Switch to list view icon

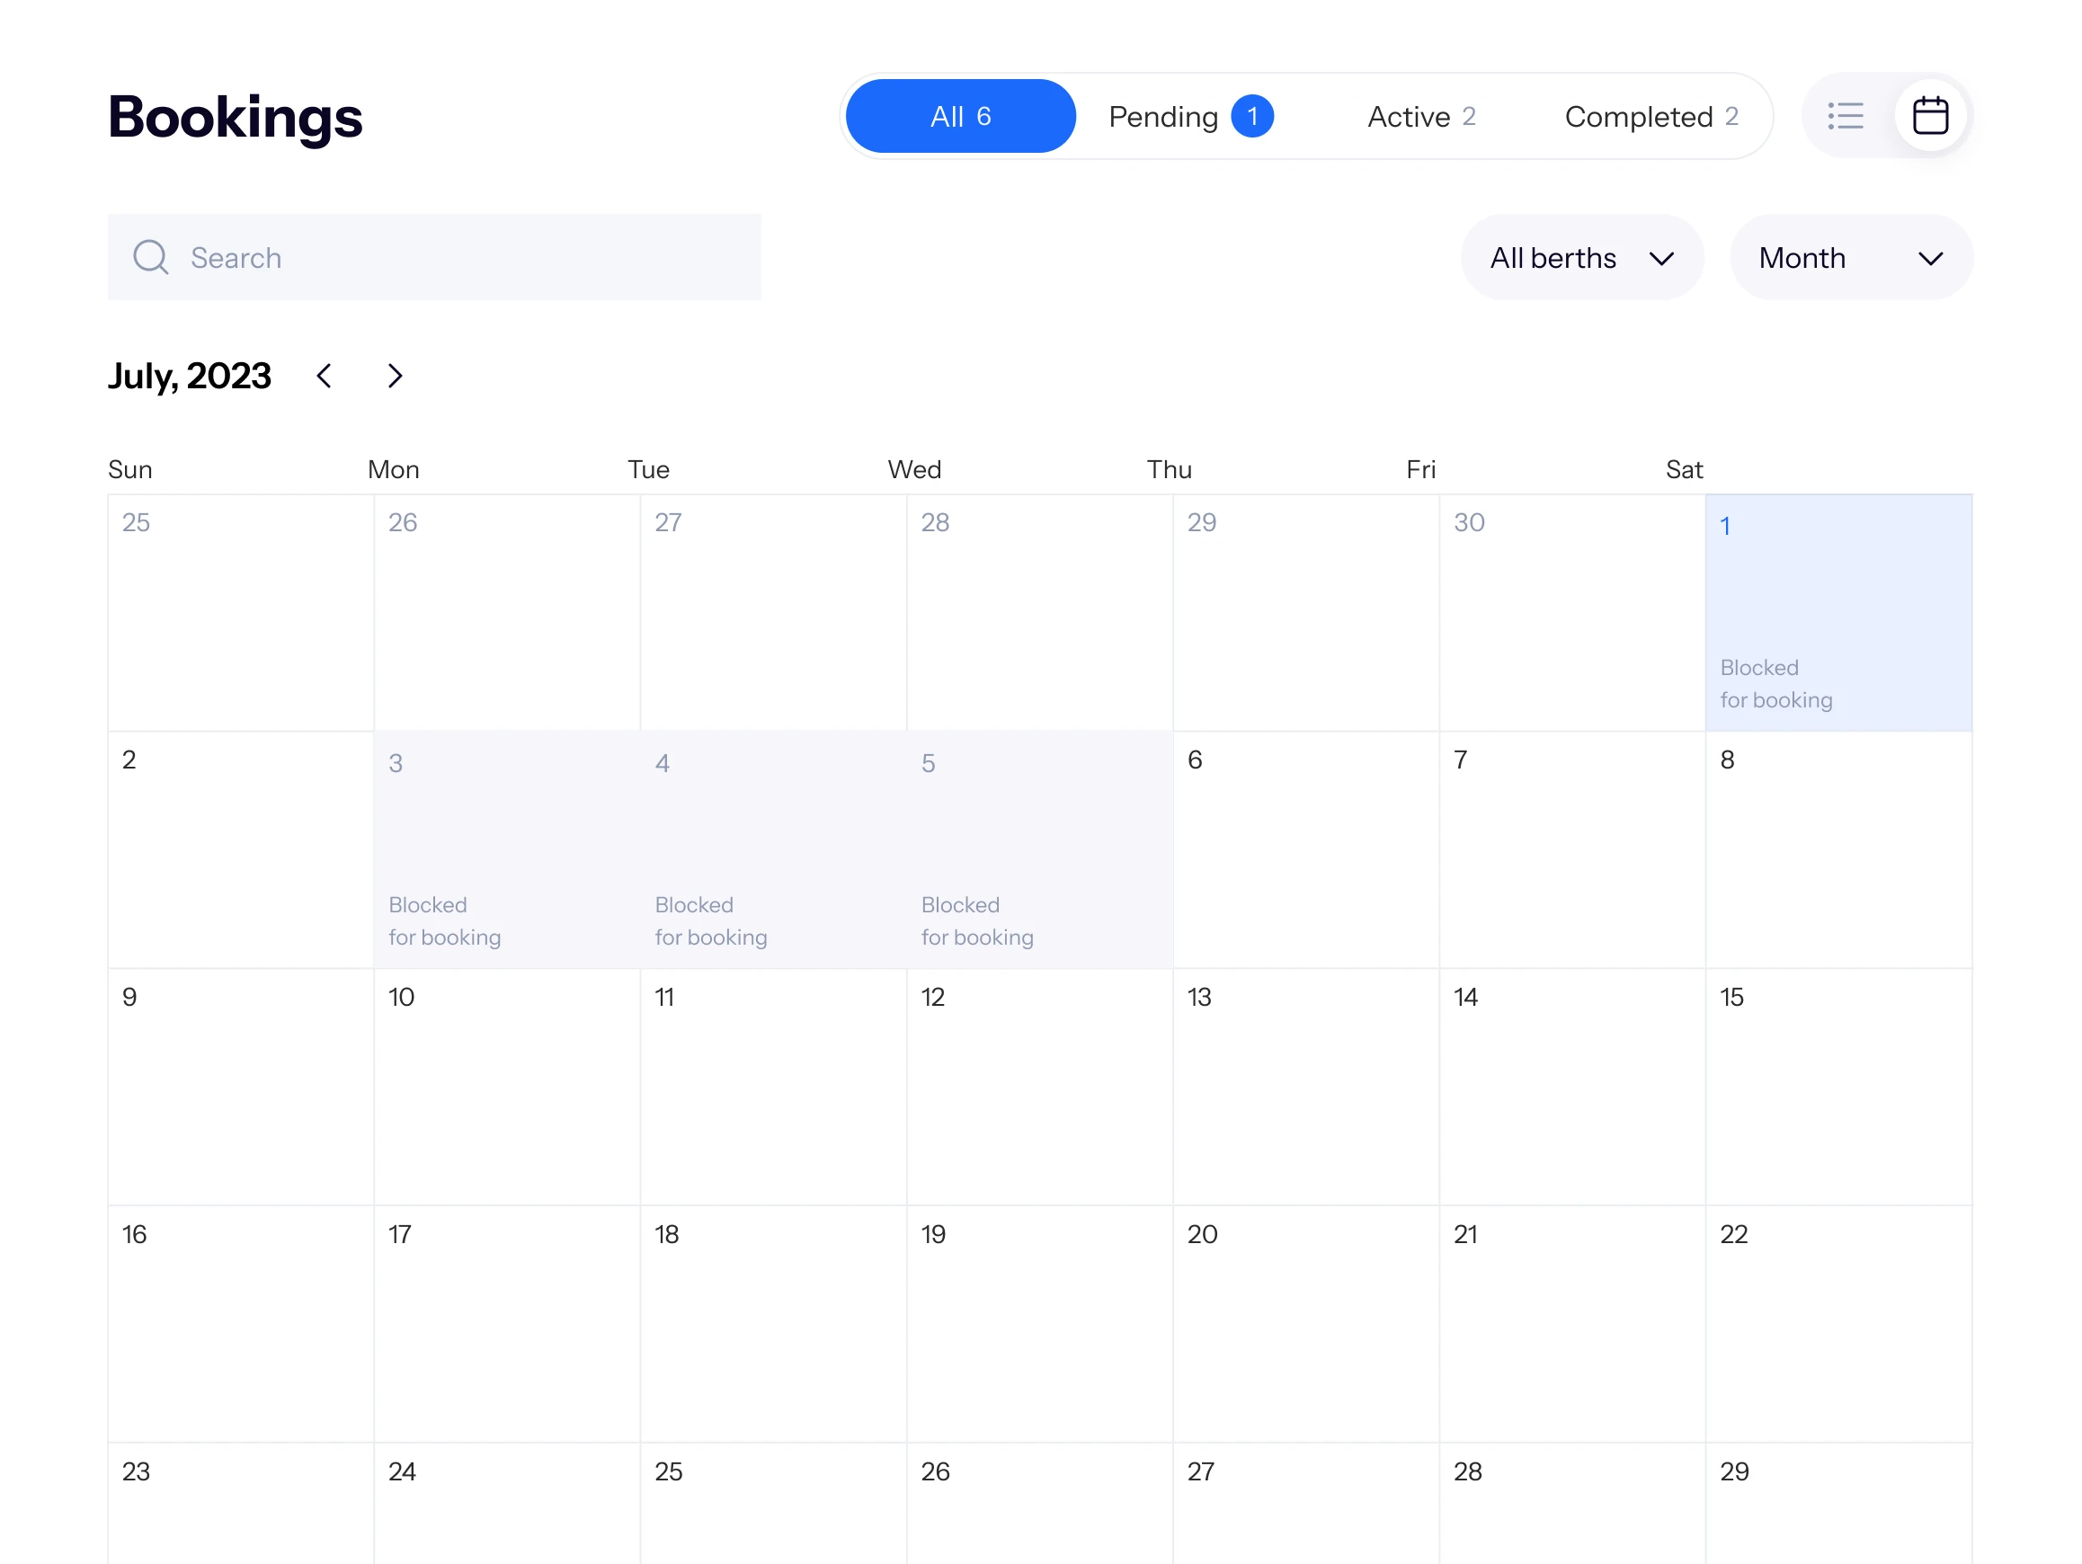(x=1845, y=116)
